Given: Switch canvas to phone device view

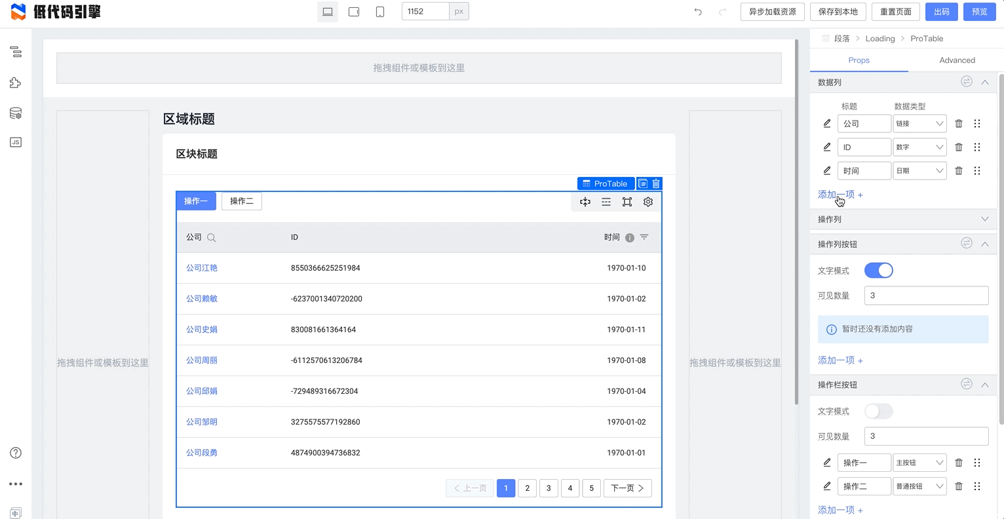Looking at the screenshot, I should coord(380,12).
